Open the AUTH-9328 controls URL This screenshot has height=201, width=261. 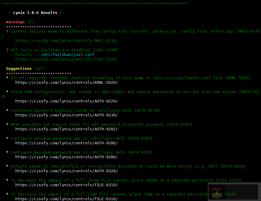coord(66,171)
